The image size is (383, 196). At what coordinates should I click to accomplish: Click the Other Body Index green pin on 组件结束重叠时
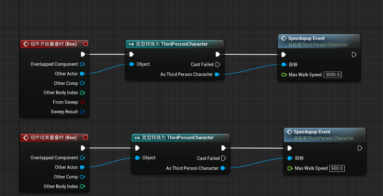83,186
